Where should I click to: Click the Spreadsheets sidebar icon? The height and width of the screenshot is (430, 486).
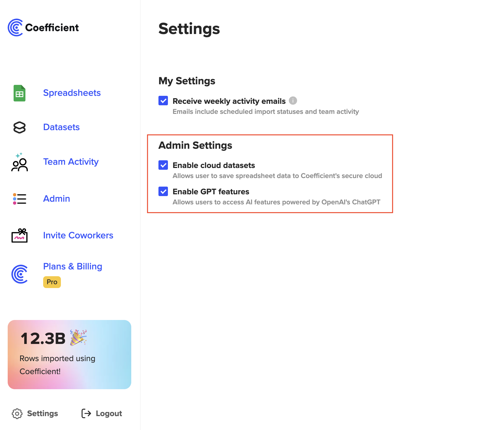[19, 93]
